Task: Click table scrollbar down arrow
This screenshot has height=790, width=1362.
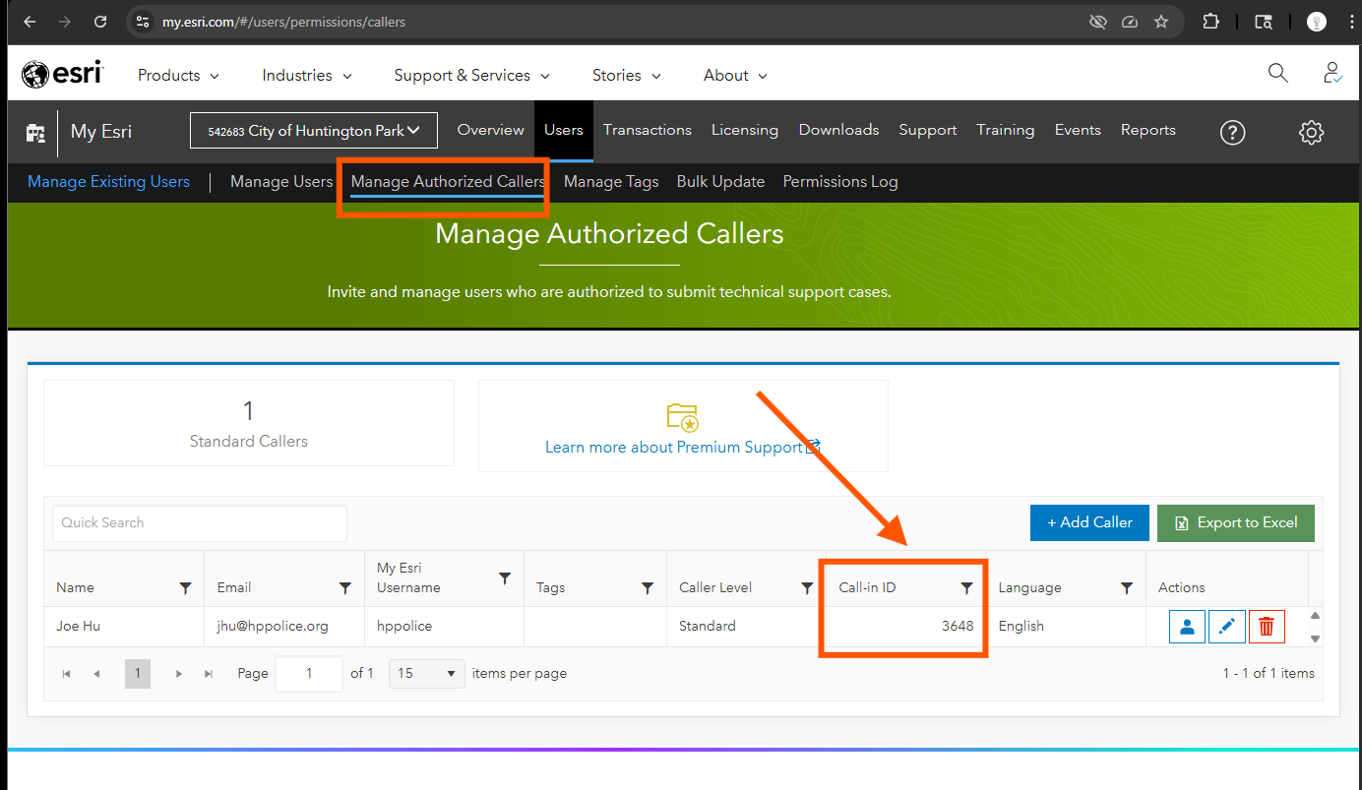Action: 1316,638
